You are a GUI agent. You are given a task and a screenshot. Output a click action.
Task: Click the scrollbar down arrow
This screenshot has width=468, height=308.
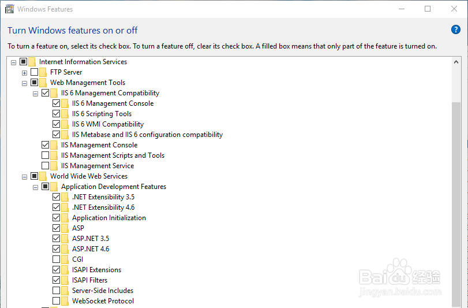[x=456, y=303]
